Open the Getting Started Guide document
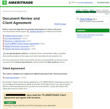 (14, 36)
